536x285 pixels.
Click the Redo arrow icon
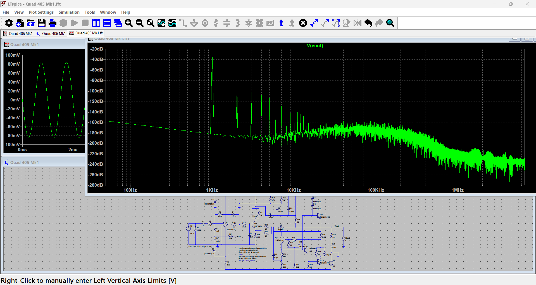click(x=379, y=23)
